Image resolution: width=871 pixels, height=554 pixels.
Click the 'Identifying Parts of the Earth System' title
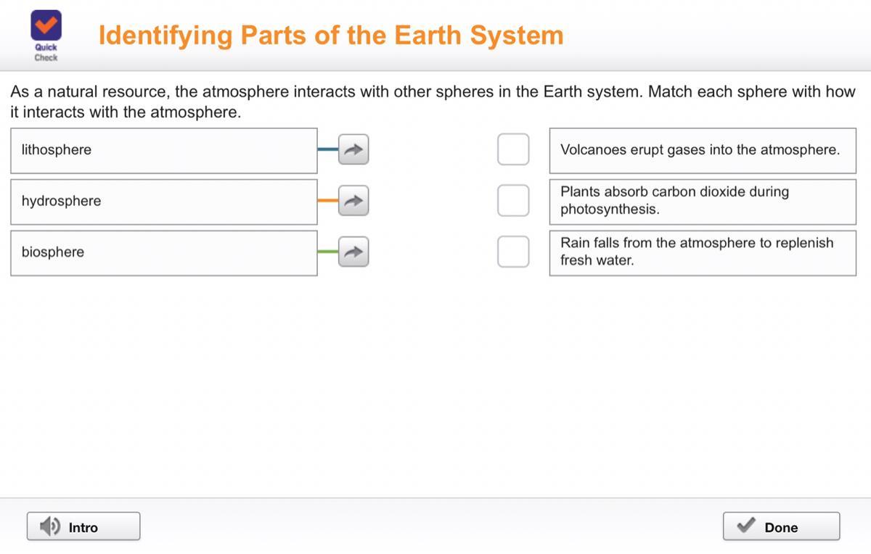point(331,35)
